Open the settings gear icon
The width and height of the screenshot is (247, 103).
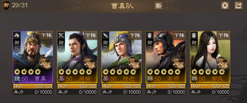tap(225, 6)
